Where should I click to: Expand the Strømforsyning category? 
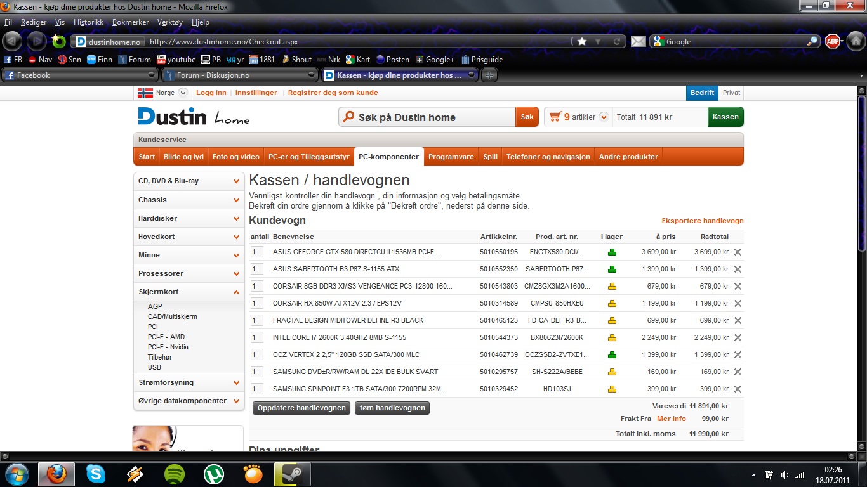(x=189, y=382)
